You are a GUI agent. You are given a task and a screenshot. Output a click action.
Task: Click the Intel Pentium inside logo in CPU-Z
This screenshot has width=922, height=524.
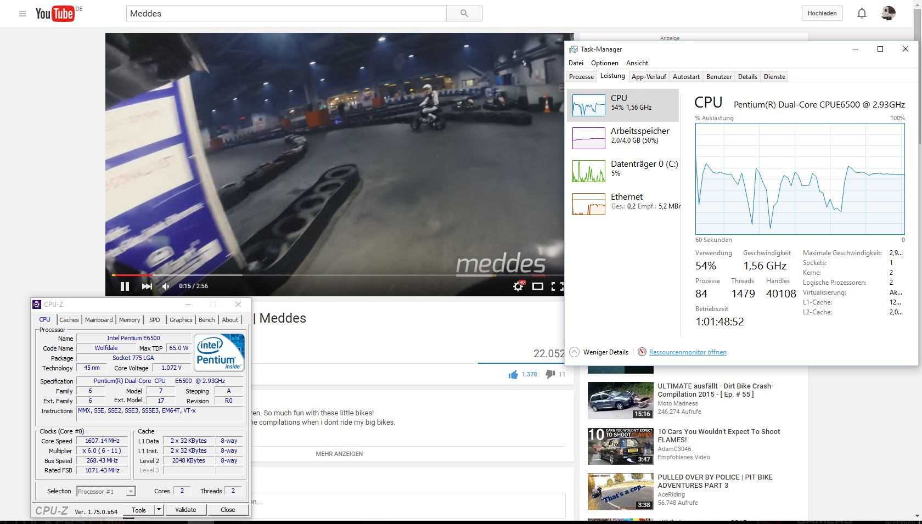coord(220,353)
